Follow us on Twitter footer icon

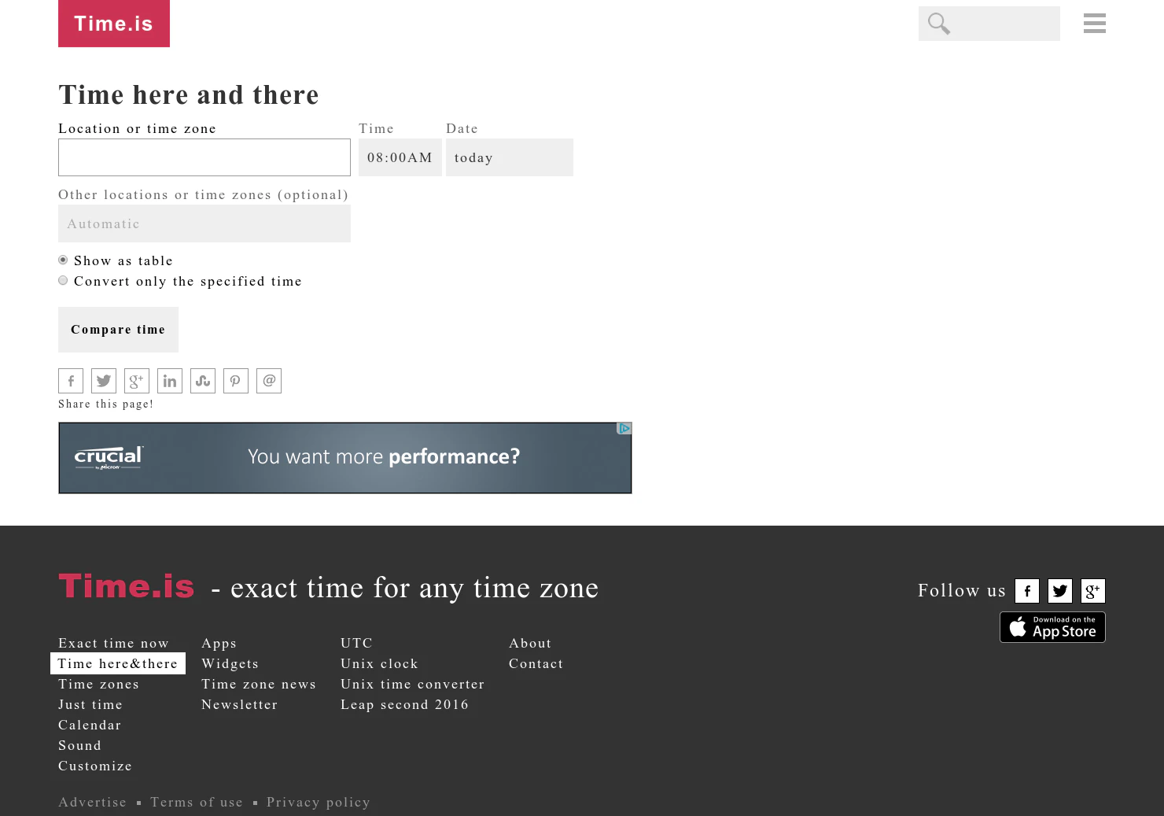pyautogui.click(x=1060, y=591)
